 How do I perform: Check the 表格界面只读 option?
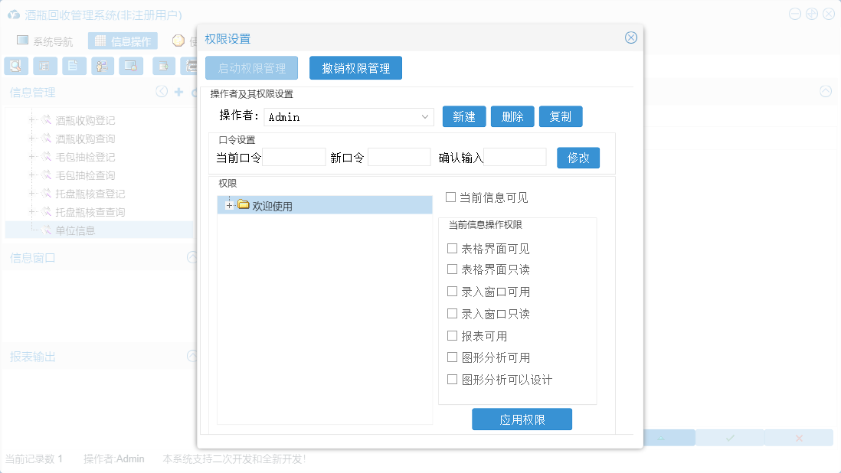[452, 269]
